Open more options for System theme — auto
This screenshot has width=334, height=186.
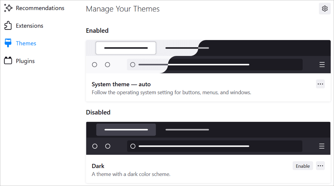click(x=320, y=84)
